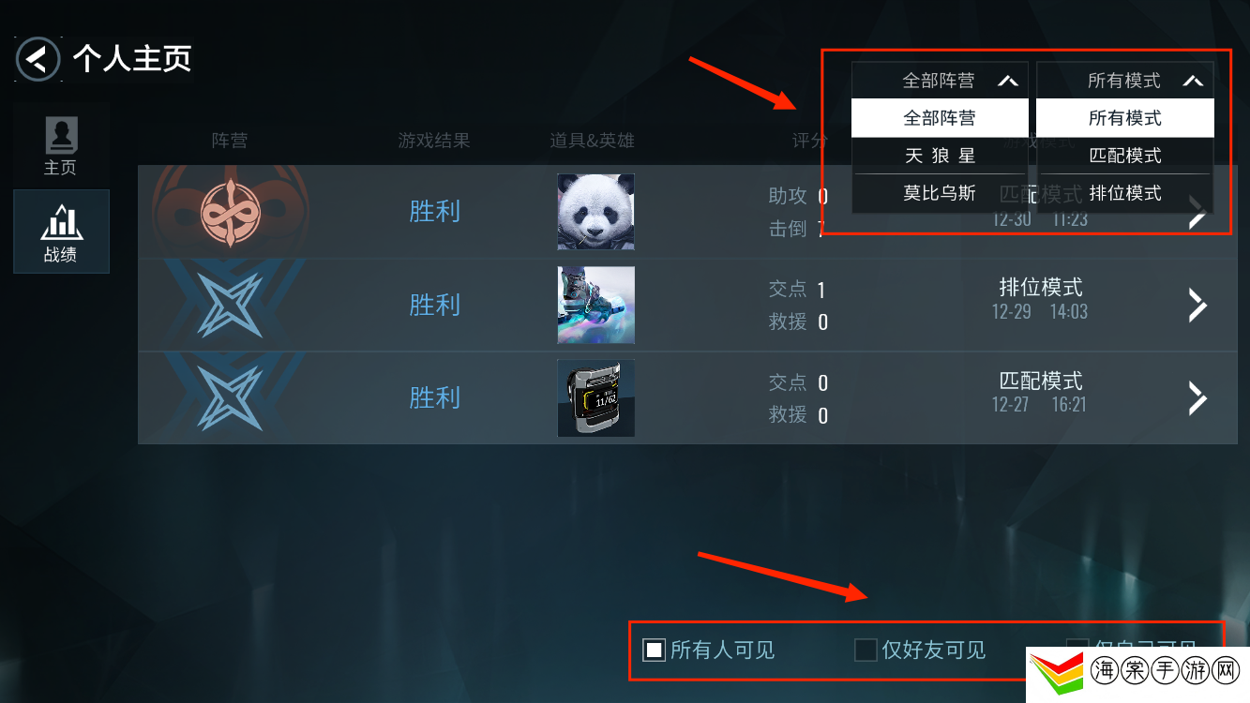Go back using the arrow beside 个人主页
The image size is (1250, 703).
38,60
